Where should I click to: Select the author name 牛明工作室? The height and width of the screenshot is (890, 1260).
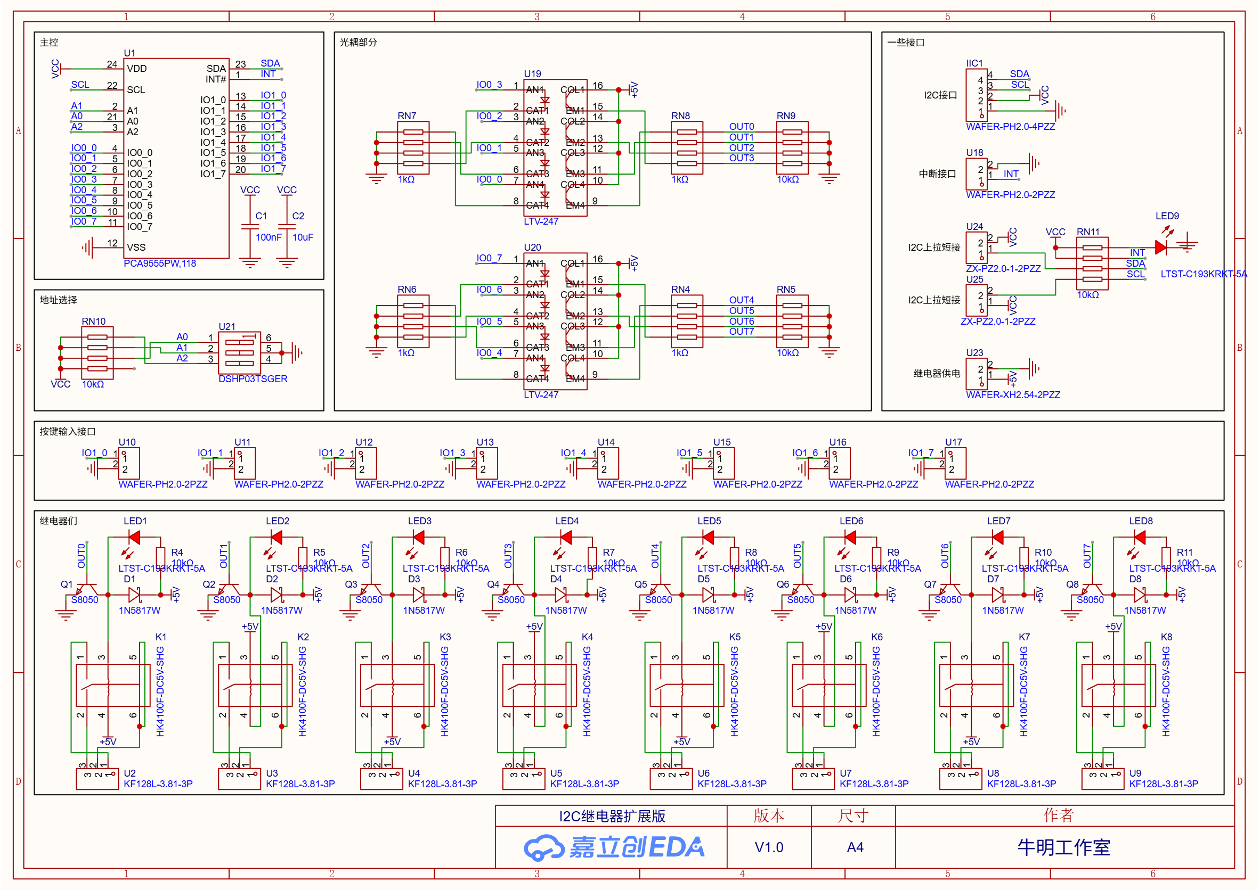click(x=1063, y=847)
